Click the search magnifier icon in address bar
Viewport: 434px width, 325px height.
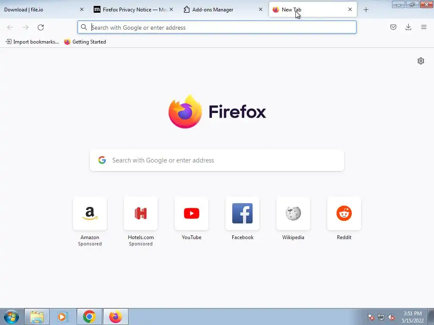(83, 27)
